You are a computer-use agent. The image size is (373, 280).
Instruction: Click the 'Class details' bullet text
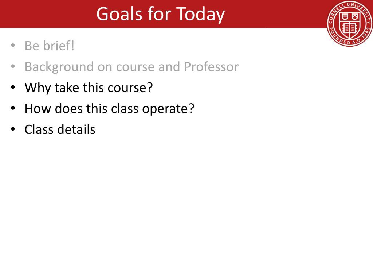pos(60,129)
